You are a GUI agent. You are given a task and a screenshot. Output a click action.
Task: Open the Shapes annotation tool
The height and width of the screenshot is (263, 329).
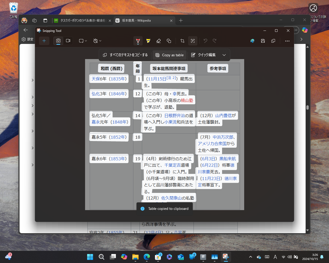169,41
